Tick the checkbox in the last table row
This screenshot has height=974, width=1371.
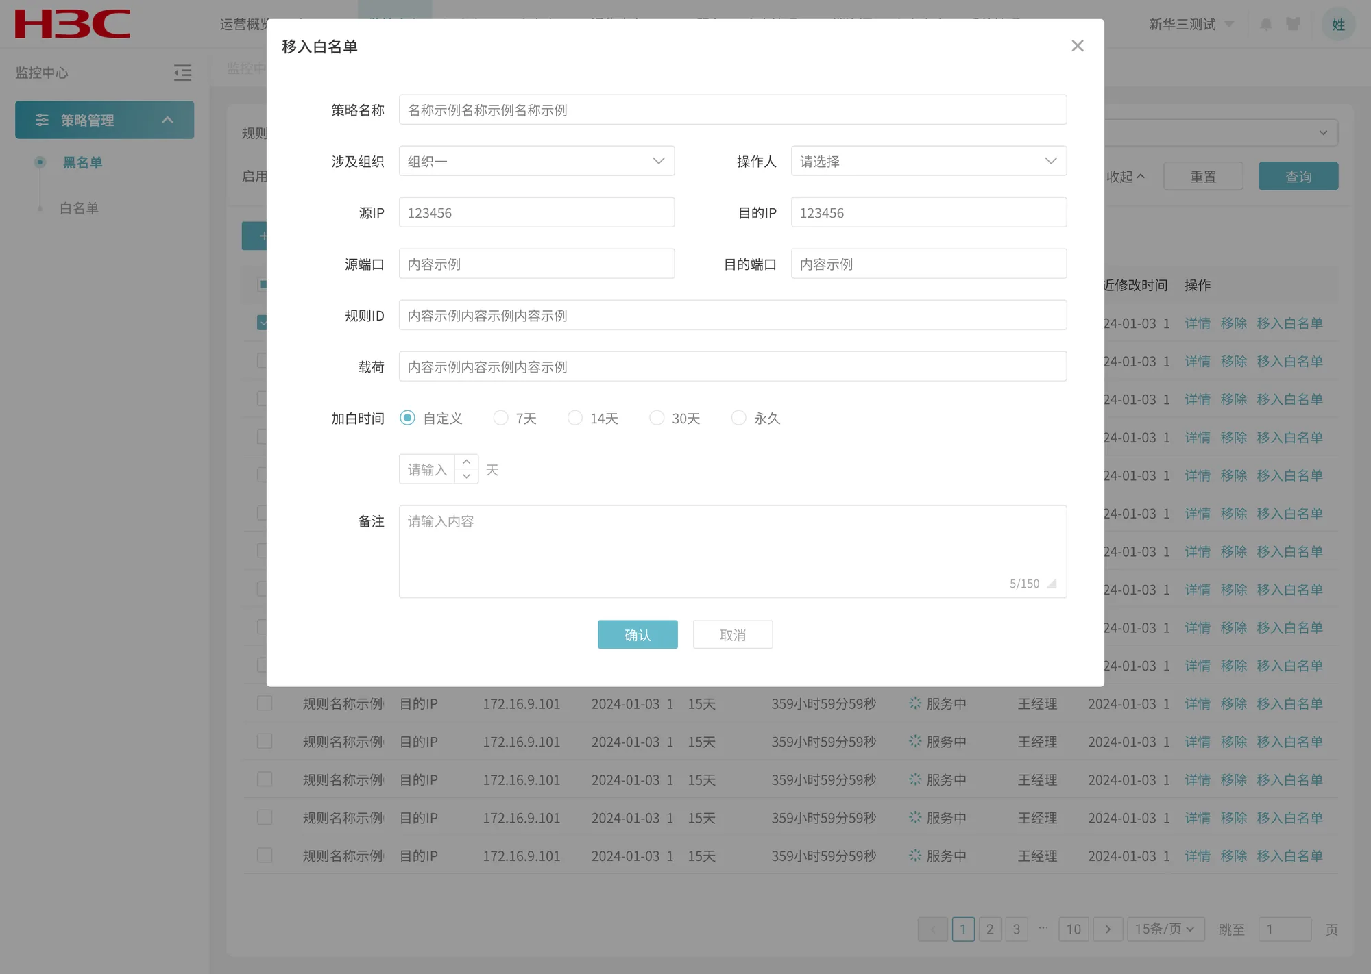[265, 855]
